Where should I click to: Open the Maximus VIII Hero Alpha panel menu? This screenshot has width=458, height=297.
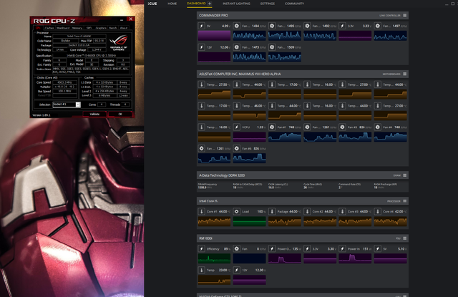(x=405, y=74)
